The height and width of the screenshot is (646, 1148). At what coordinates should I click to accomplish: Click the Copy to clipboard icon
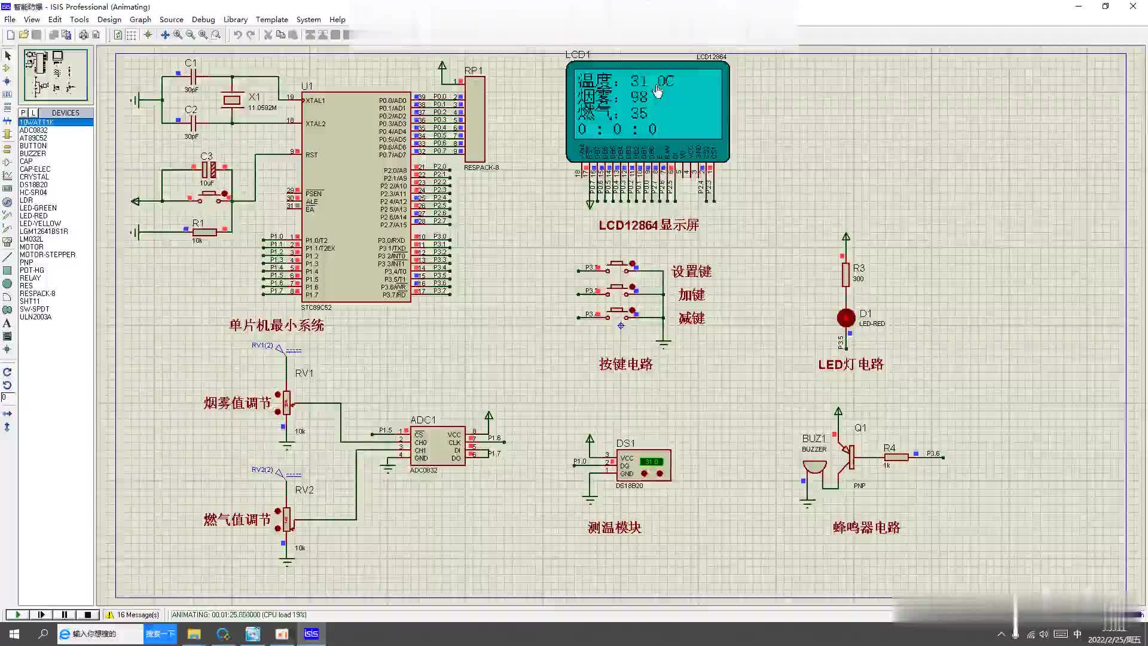[x=280, y=35]
